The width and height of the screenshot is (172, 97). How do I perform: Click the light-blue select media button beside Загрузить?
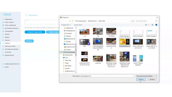(53, 32)
